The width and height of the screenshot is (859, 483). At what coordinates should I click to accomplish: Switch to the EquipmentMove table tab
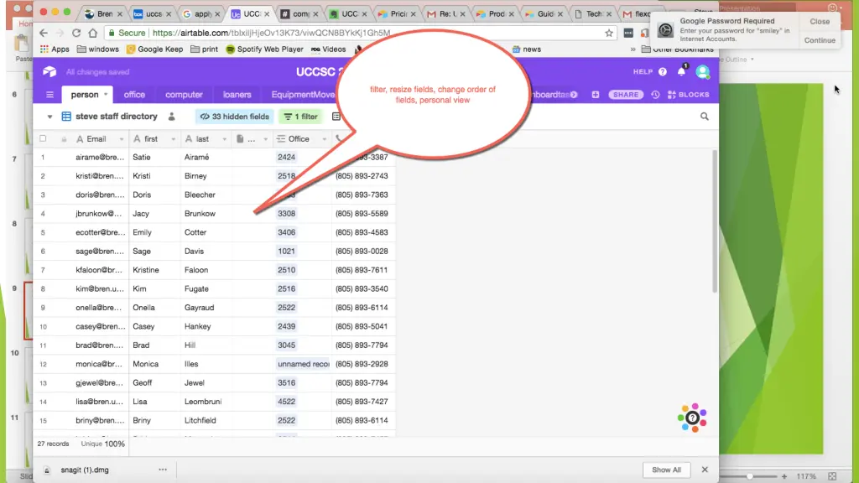tap(303, 95)
